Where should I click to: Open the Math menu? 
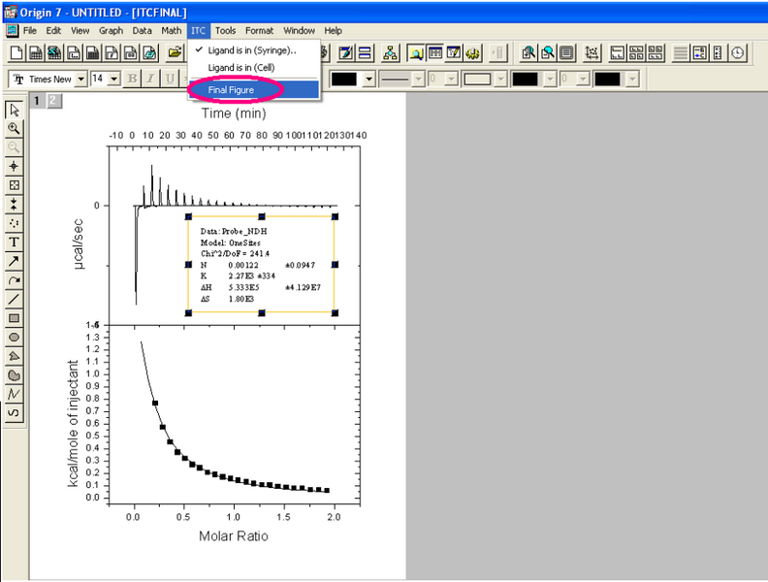pyautogui.click(x=172, y=30)
